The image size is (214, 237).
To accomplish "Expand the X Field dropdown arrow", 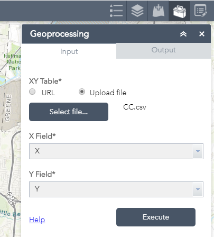I will pyautogui.click(x=198, y=151).
